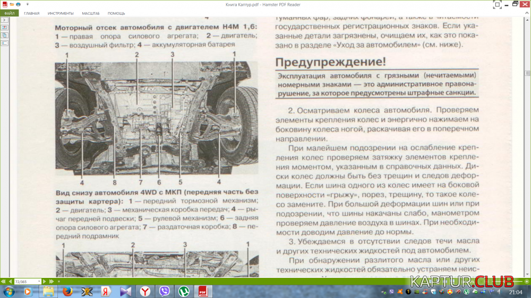Switch to the ИНСТРУМЕНТЫ tab

tap(61, 13)
